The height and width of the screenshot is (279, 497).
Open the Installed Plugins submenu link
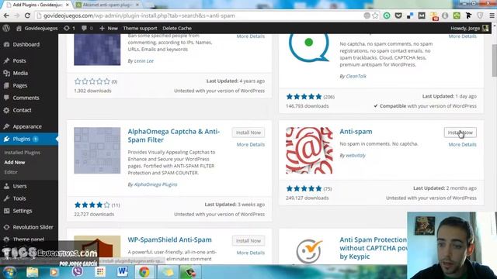pyautogui.click(x=23, y=153)
